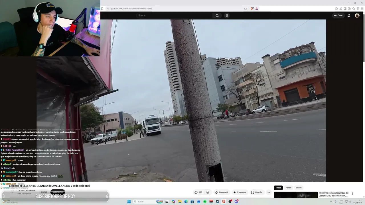Viewport: 365px width, 205px height.
Task: Click the '655' like count
Action: 200,192
